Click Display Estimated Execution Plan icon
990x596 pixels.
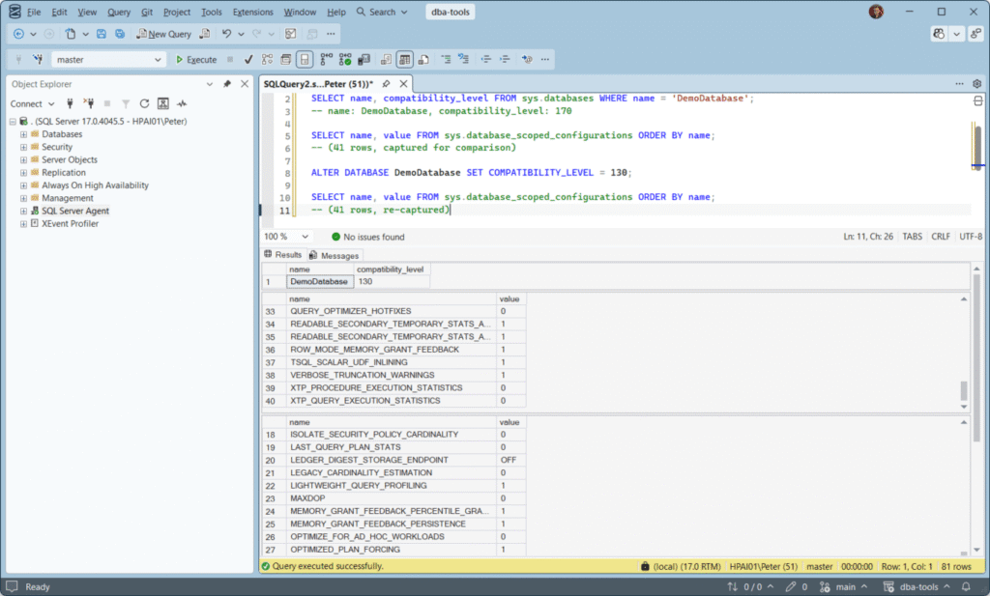point(267,59)
